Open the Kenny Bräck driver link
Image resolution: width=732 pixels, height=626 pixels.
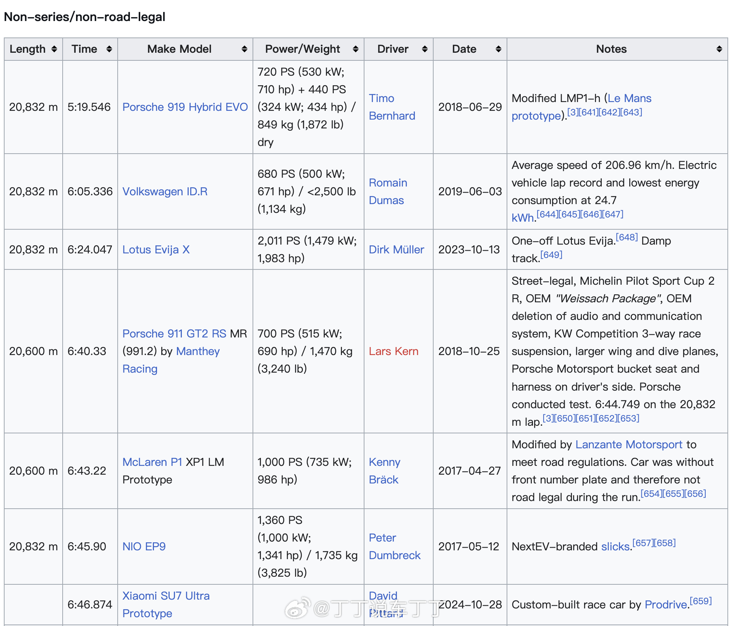click(384, 471)
